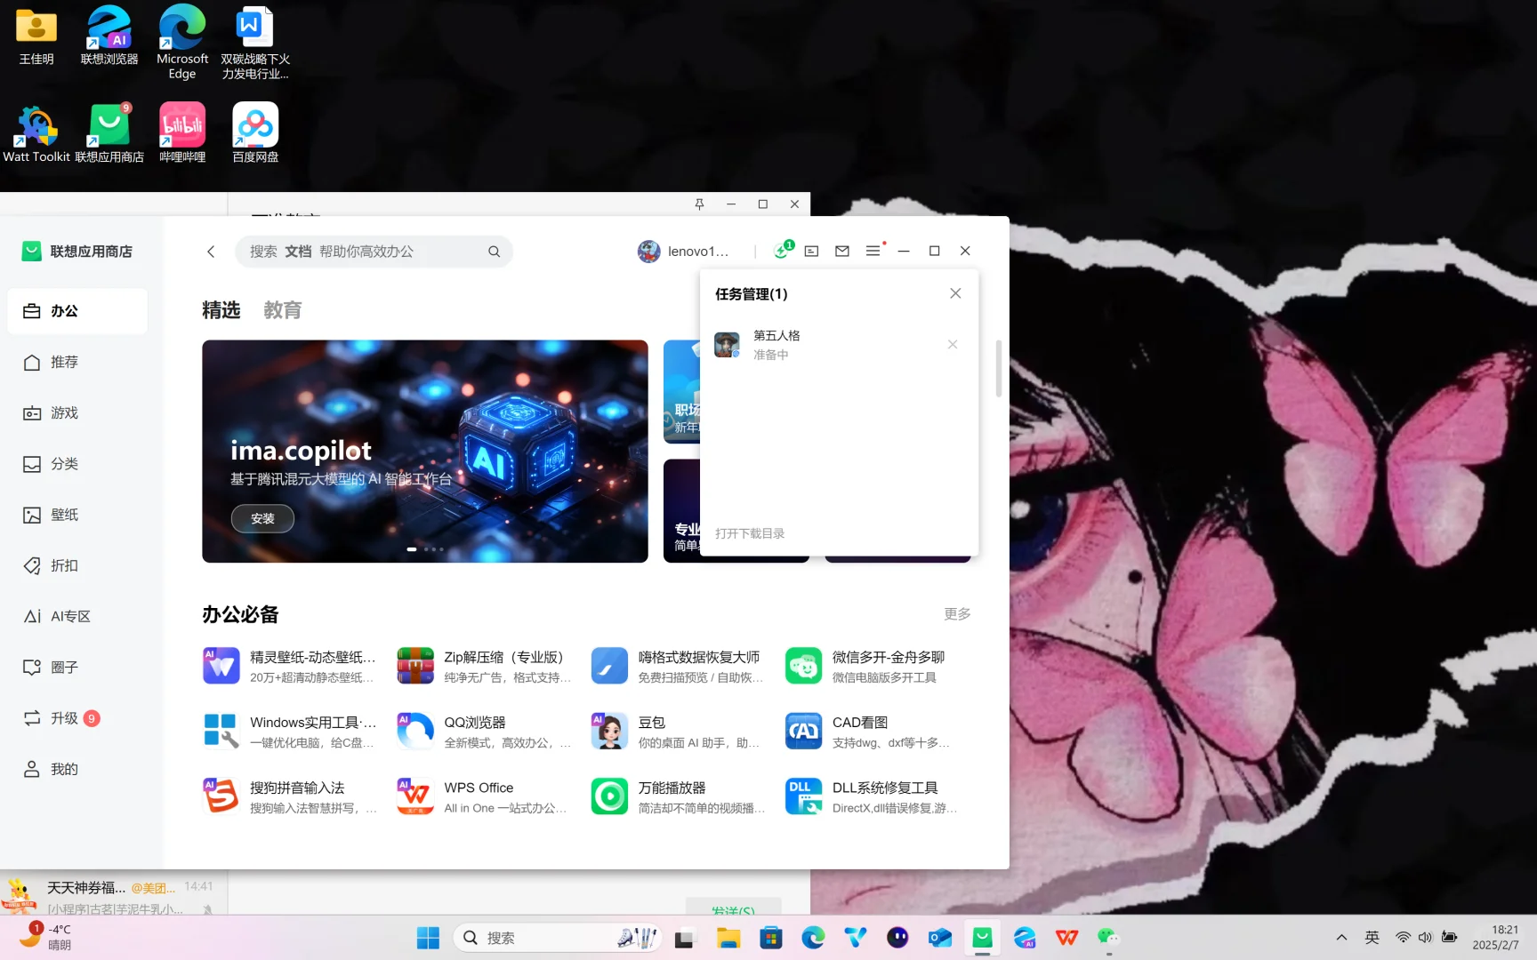
Task: Open the download manager via green lightning icon
Action: click(x=781, y=252)
